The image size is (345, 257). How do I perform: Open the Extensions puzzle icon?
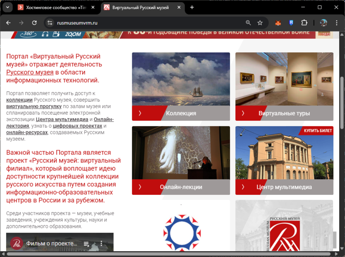coord(304,23)
